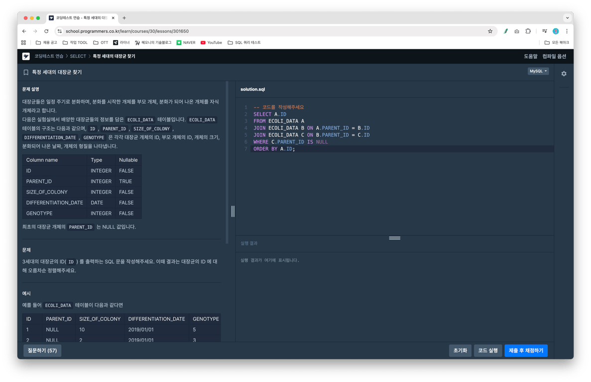Open the 모든 북마크 folder
The image size is (591, 382).
557,43
